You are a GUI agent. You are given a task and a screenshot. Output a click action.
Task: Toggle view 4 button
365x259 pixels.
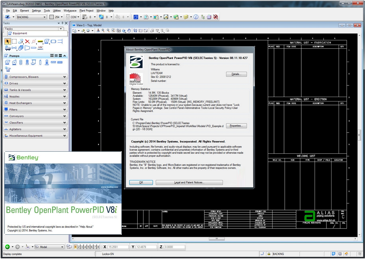85,247
